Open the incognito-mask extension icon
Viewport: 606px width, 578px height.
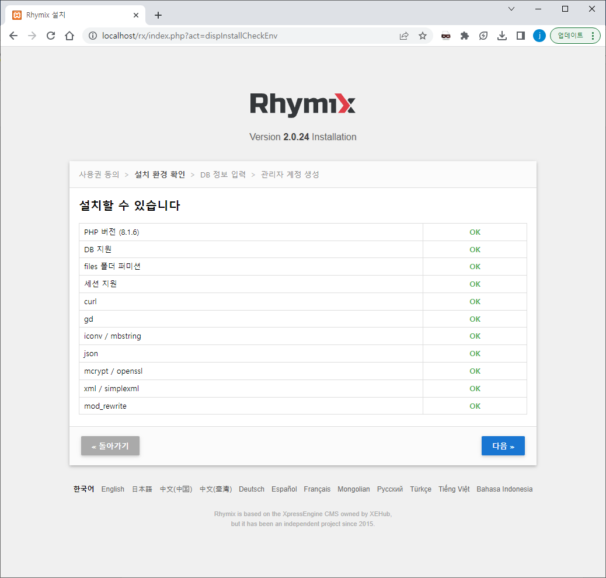pos(446,36)
